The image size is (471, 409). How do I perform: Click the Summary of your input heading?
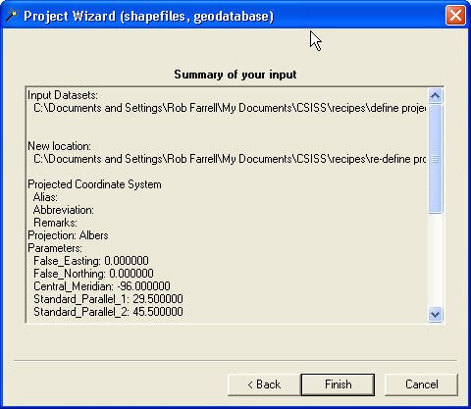(x=235, y=75)
